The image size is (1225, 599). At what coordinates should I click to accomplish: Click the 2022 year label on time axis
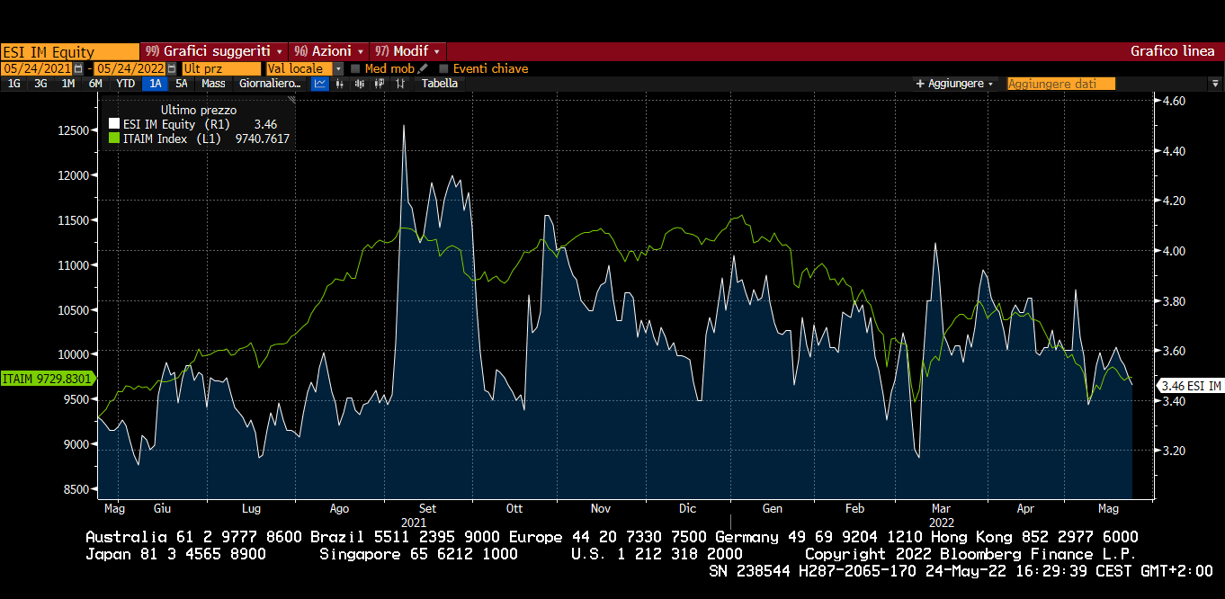942,522
